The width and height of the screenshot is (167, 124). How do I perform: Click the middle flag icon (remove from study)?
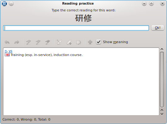[38, 42]
